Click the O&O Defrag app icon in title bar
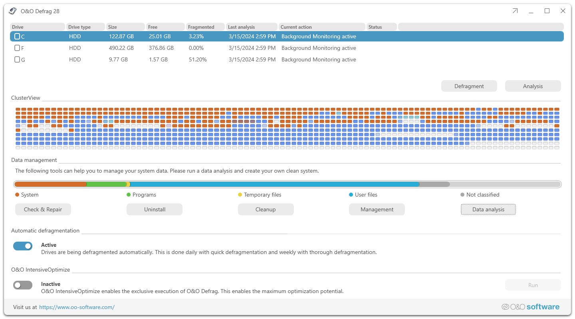This screenshot has height=319, width=575. coord(13,11)
